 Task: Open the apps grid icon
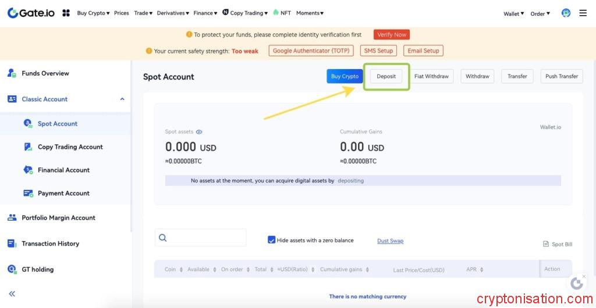[x=66, y=13]
